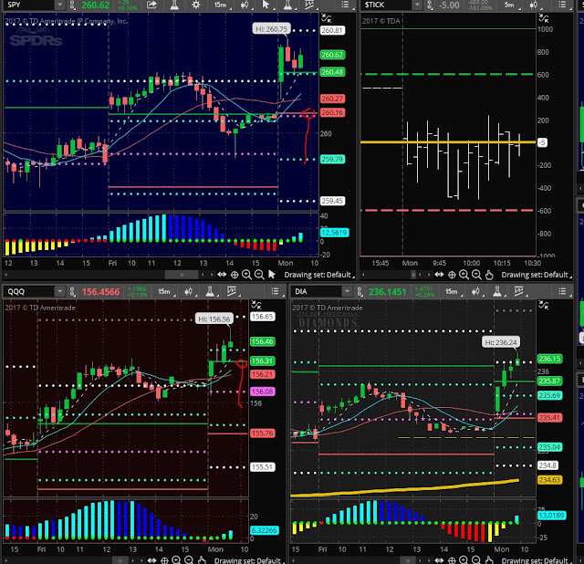Click the SPY symbol input field
This screenshot has width=584, height=564.
pyautogui.click(x=30, y=5)
